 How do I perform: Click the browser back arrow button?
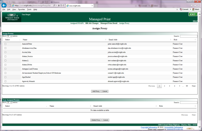(x=4, y=5)
